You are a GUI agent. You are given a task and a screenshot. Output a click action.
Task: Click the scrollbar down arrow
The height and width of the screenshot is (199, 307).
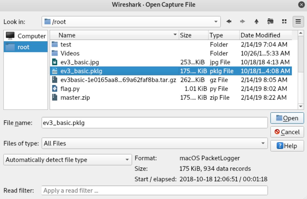click(x=300, y=106)
